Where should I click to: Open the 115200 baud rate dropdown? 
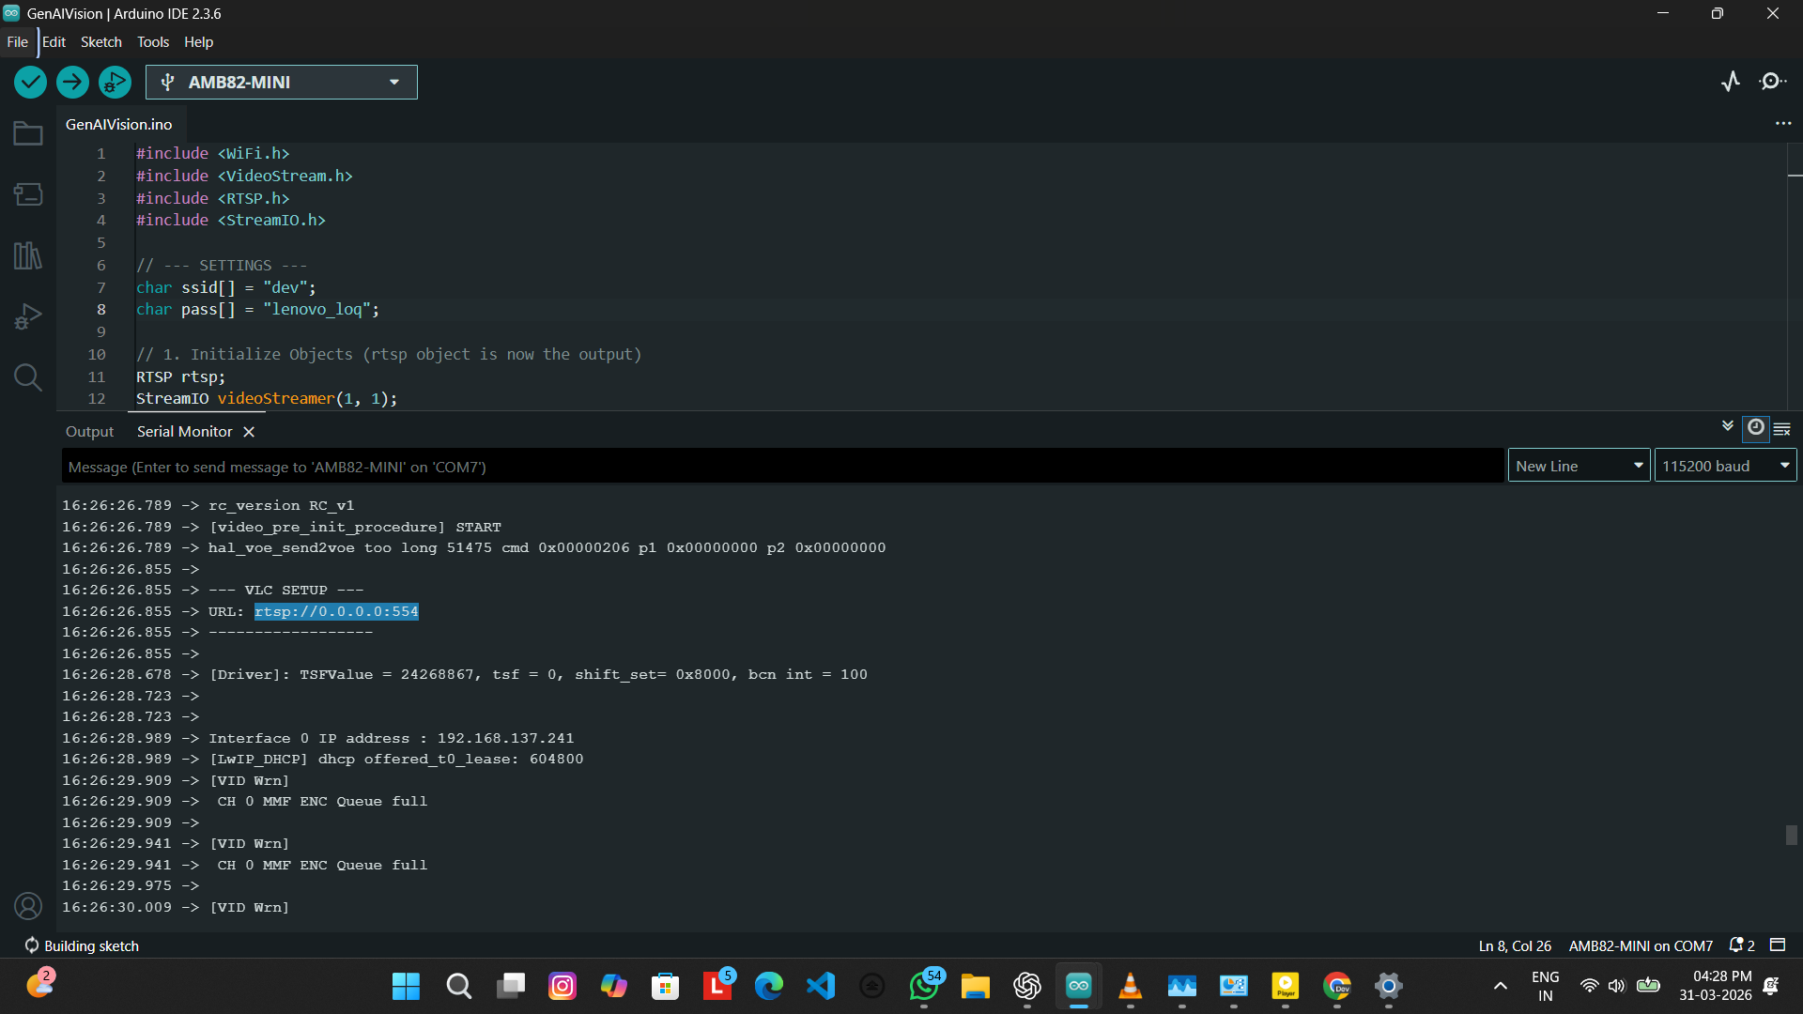[x=1725, y=466]
